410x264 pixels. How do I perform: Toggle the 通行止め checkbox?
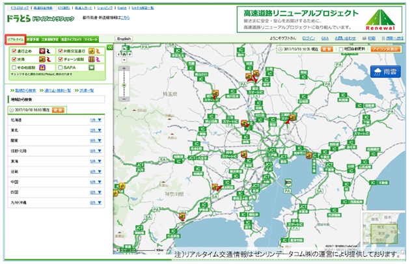(x=14, y=50)
